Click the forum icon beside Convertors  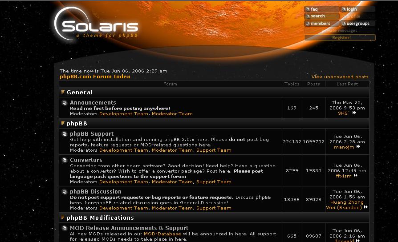[65, 160]
